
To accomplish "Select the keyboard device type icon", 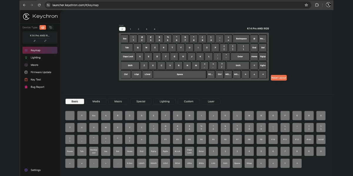I will pyautogui.click(x=43, y=27).
